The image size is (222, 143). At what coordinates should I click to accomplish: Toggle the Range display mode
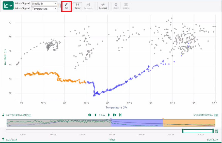(77, 6)
